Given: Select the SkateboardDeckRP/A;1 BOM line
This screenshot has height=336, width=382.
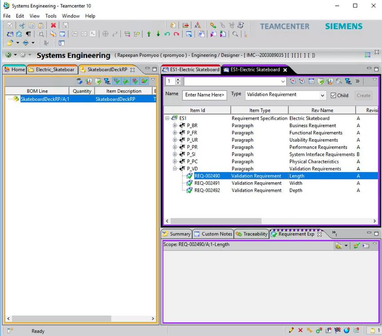Looking at the screenshot, I should 80,99.
